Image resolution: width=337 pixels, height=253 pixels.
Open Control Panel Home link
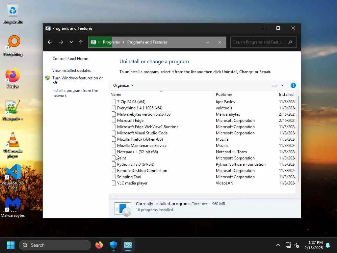click(x=70, y=59)
